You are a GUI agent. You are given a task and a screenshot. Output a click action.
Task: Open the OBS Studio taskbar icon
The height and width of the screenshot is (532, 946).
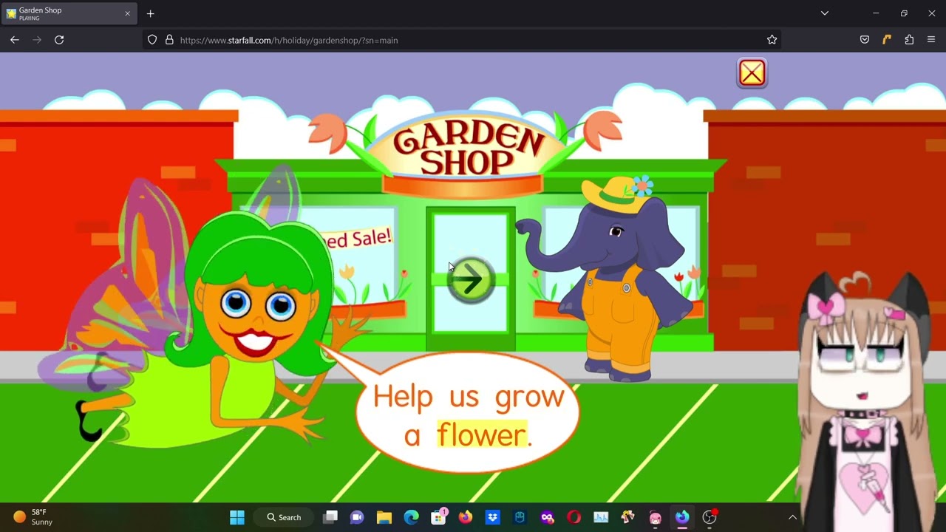point(709,517)
